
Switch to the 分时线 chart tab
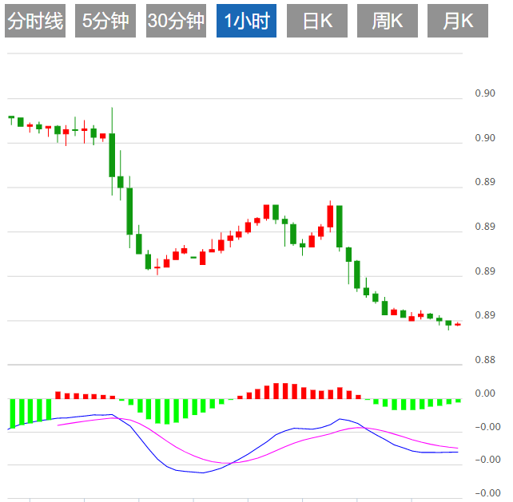(x=35, y=21)
